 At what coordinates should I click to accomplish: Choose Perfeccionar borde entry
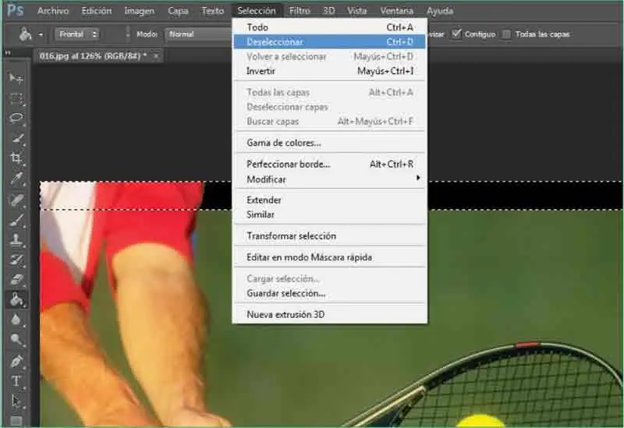[x=330, y=164]
